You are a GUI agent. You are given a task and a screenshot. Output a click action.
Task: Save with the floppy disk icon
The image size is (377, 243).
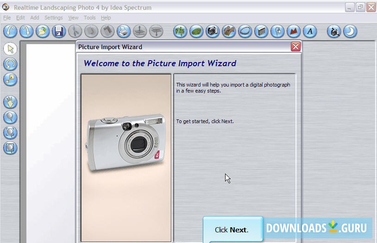point(59,31)
